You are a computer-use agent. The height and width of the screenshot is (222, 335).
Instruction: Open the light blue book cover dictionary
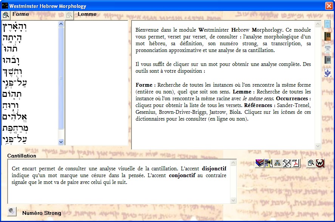pos(327,24)
